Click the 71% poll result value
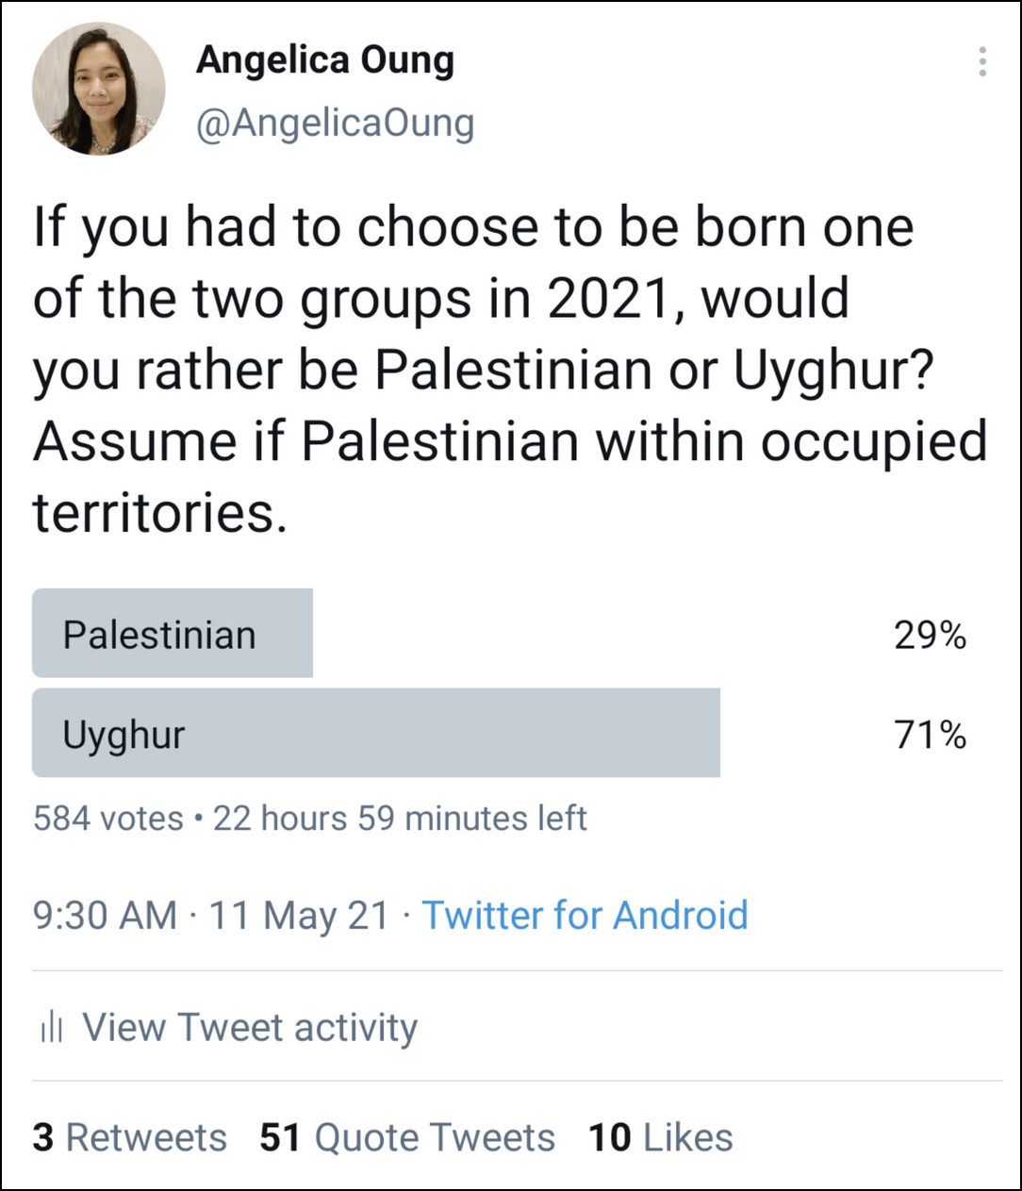This screenshot has height=1191, width=1022. [x=930, y=735]
